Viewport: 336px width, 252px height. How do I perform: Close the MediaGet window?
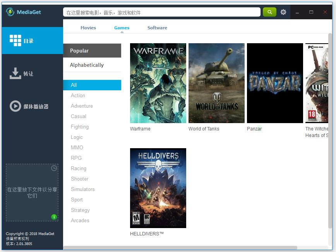coord(325,12)
